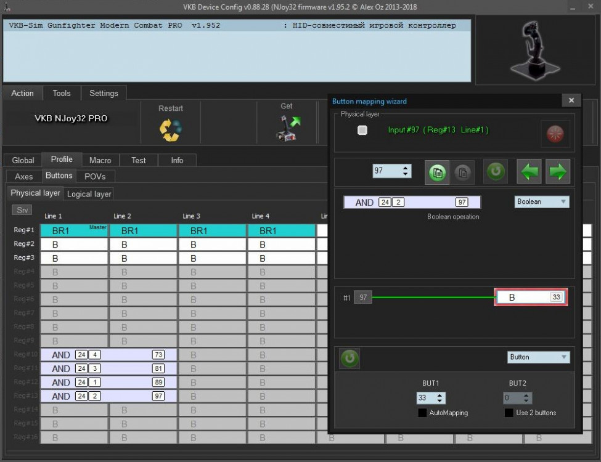Enable the Use 2 buttons checkbox
The height and width of the screenshot is (462, 601).
coord(509,413)
